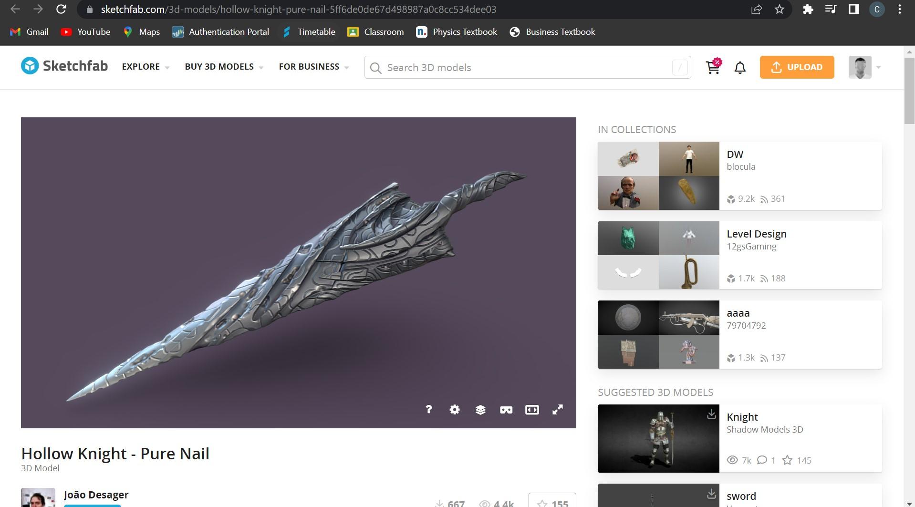Image resolution: width=915 pixels, height=507 pixels.
Task: Open the account menu via avatar arrow
Action: point(879,67)
